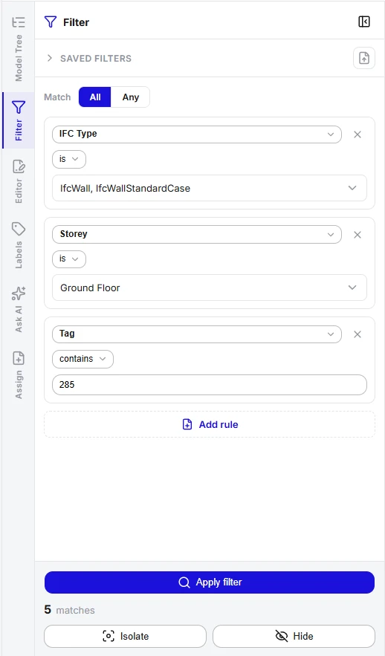The height and width of the screenshot is (656, 385).
Task: Click the funnel icon beside the Filter title
Action: click(51, 22)
